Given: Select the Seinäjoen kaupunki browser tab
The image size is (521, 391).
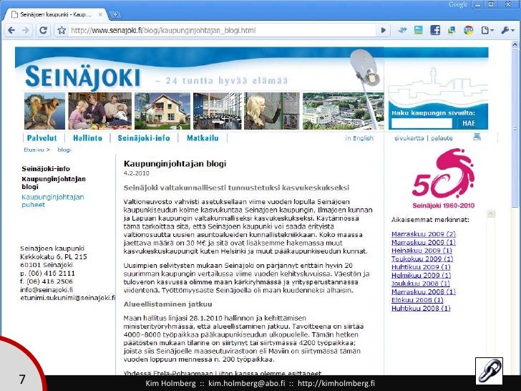Looking at the screenshot, I should (56, 14).
